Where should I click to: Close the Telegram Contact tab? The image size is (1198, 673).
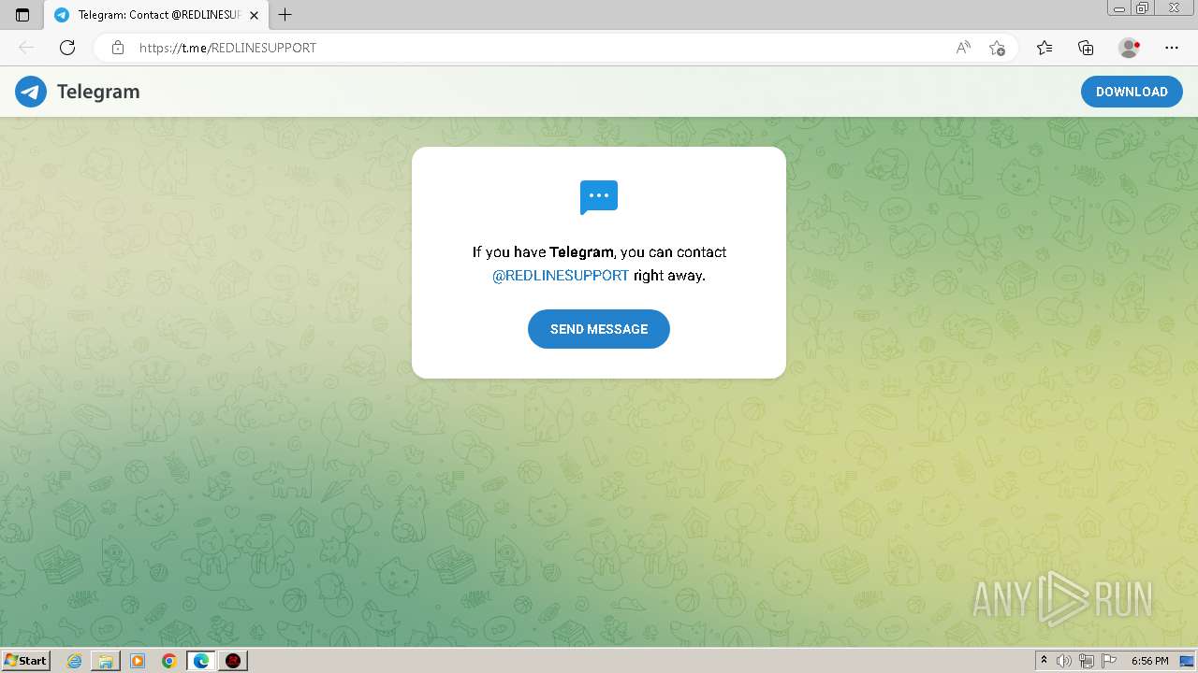[x=254, y=15]
